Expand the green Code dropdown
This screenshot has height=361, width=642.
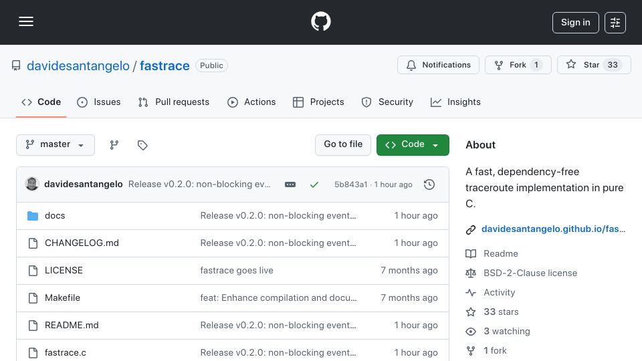coord(413,145)
